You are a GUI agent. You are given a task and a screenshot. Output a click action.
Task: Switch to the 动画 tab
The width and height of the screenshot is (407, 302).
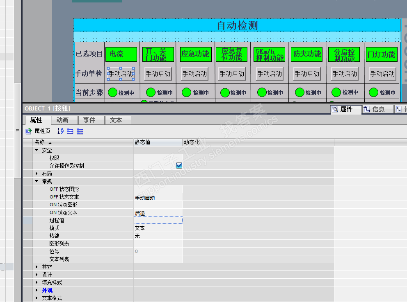pos(65,120)
